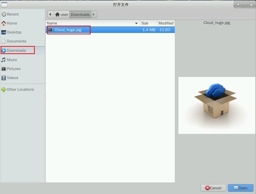Click sort arrow in Name column header

click(x=136, y=23)
